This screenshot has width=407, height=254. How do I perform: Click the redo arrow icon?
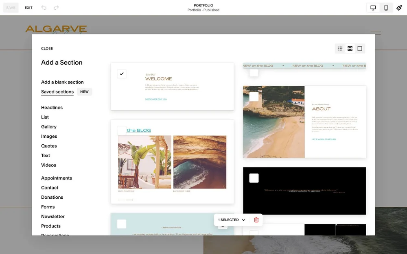[56, 7]
